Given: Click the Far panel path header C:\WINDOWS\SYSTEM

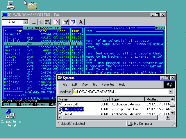Looking at the screenshot, I should click(42, 28).
